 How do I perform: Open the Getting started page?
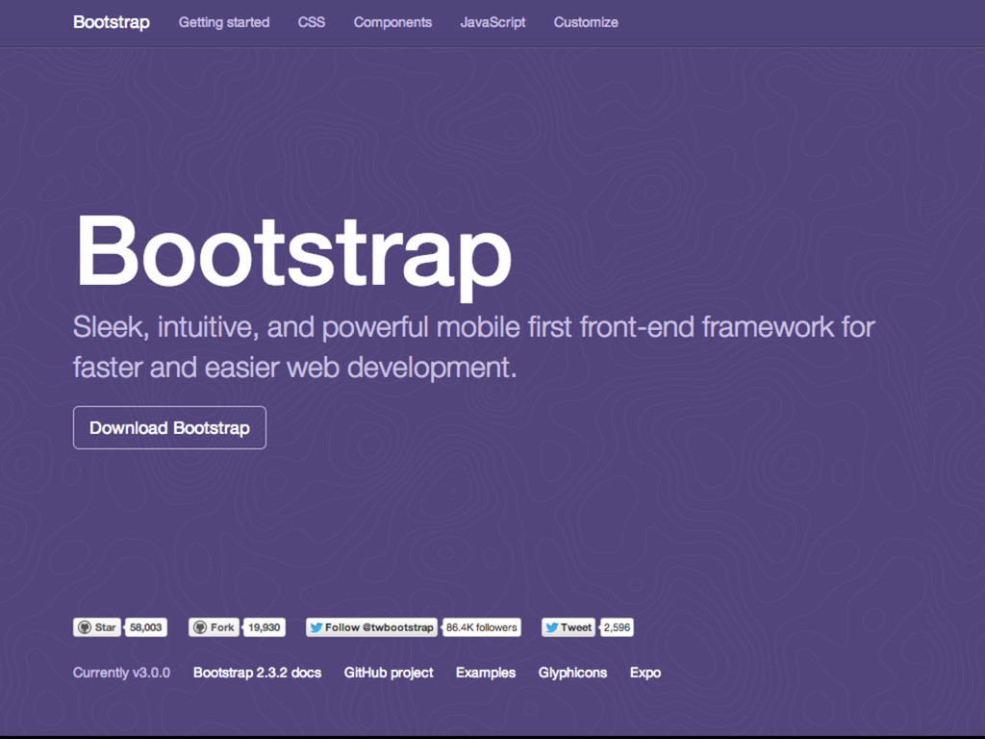224,22
